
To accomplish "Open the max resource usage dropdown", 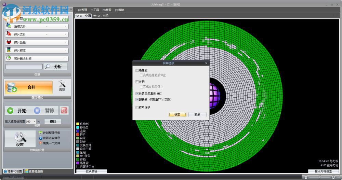I will (x=35, y=121).
